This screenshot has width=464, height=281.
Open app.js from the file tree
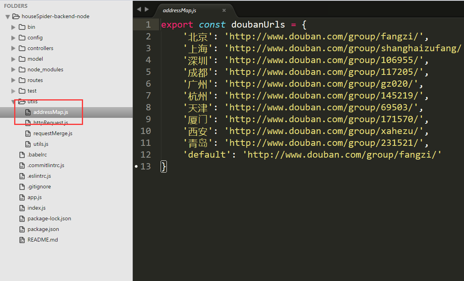[x=35, y=197]
